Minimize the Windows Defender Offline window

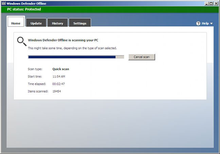(x=206, y=3)
